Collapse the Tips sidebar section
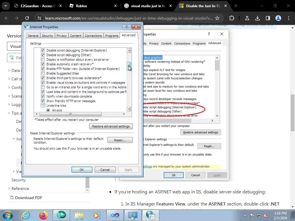This screenshot has width=295, height=221. (9, 113)
